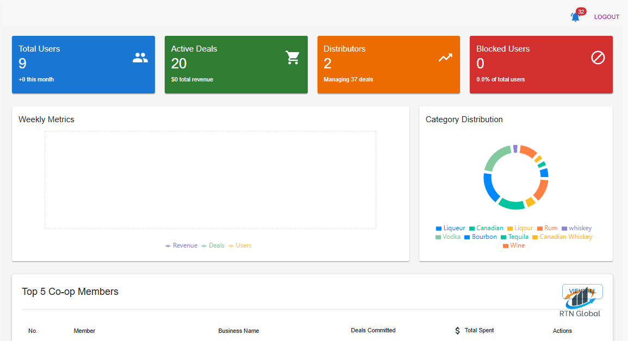Toggle Rum category in donut legend
Image resolution: width=628 pixels, height=341 pixels.
[x=548, y=228]
